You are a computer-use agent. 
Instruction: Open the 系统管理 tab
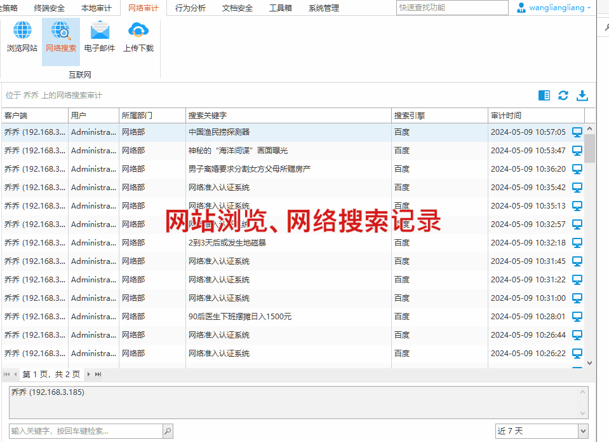(323, 8)
